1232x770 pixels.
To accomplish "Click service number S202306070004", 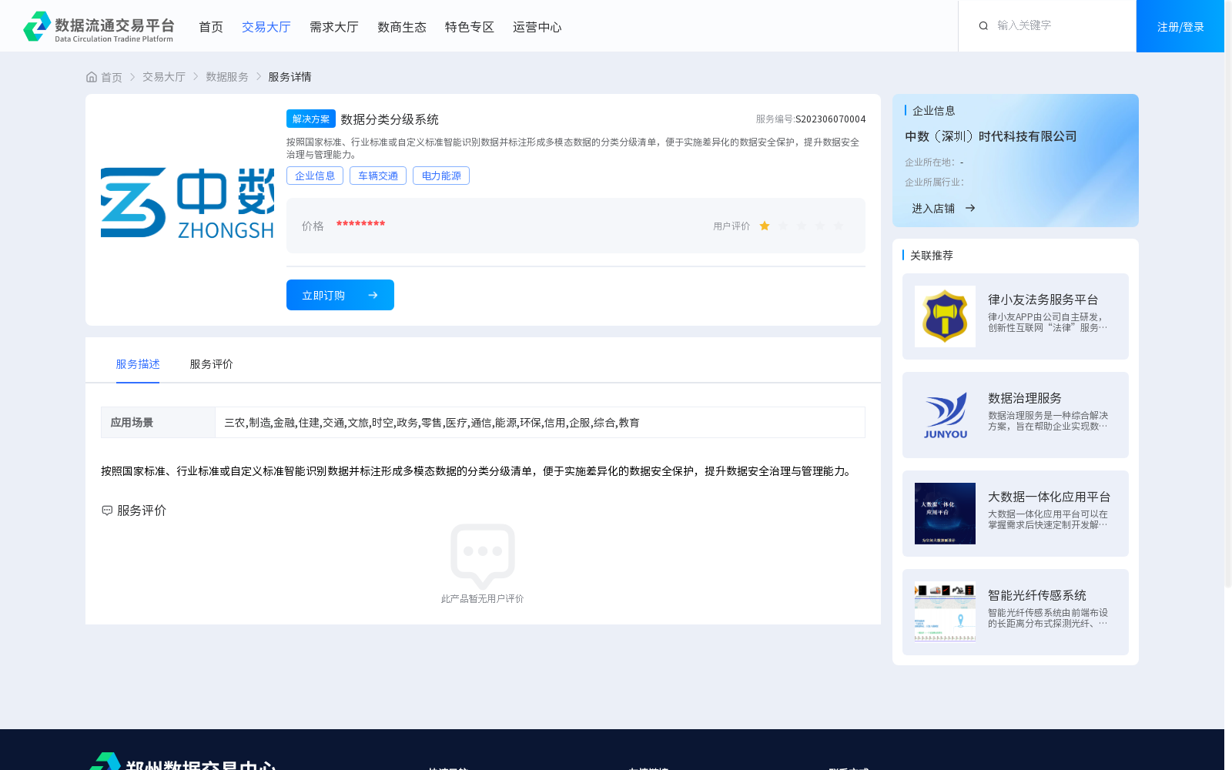I will tap(831, 119).
